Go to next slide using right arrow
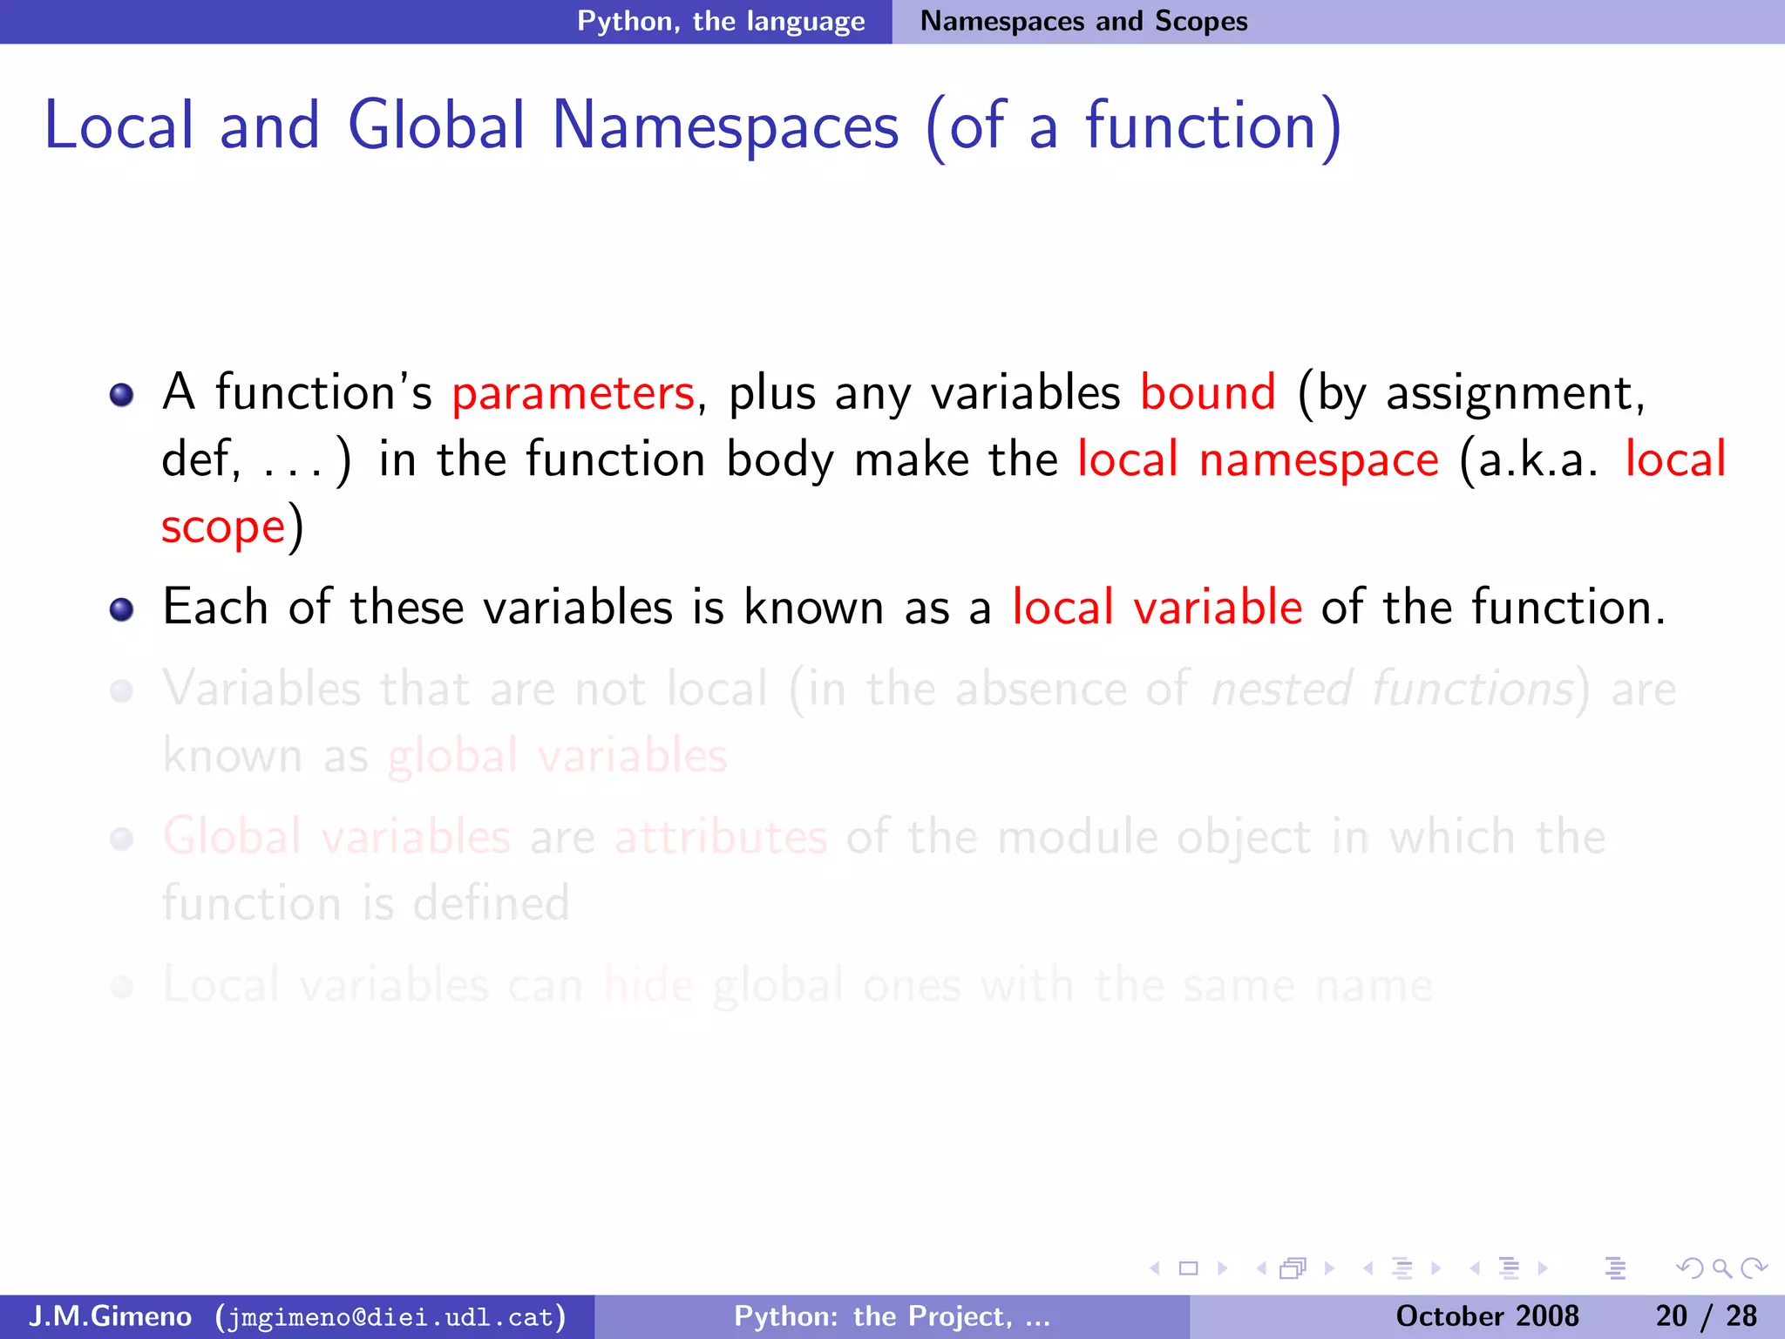 (x=1223, y=1268)
